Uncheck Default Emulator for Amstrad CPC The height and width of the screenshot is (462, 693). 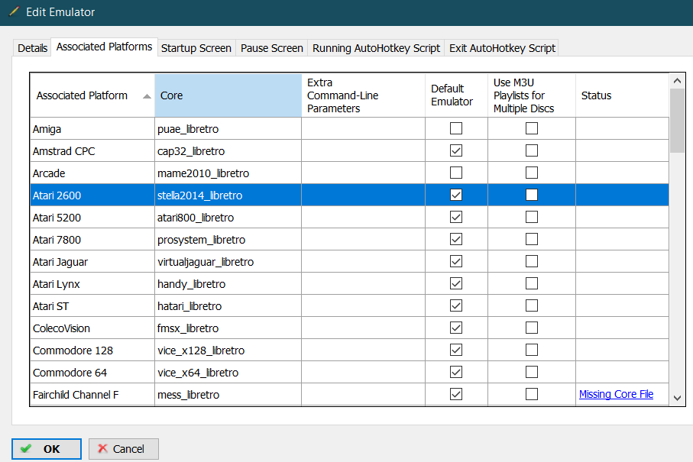[x=456, y=150]
